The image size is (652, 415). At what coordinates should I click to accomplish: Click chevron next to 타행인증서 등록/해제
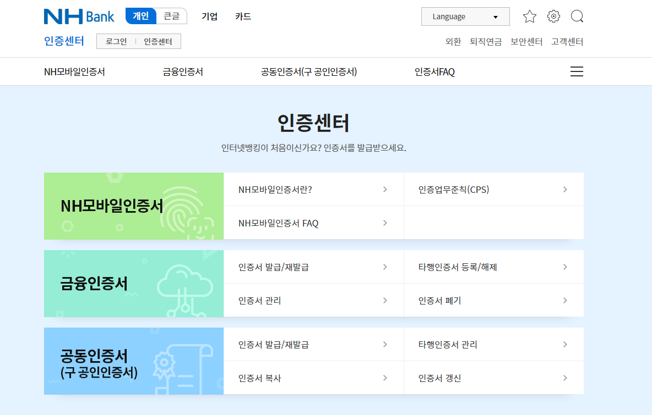[x=565, y=267]
